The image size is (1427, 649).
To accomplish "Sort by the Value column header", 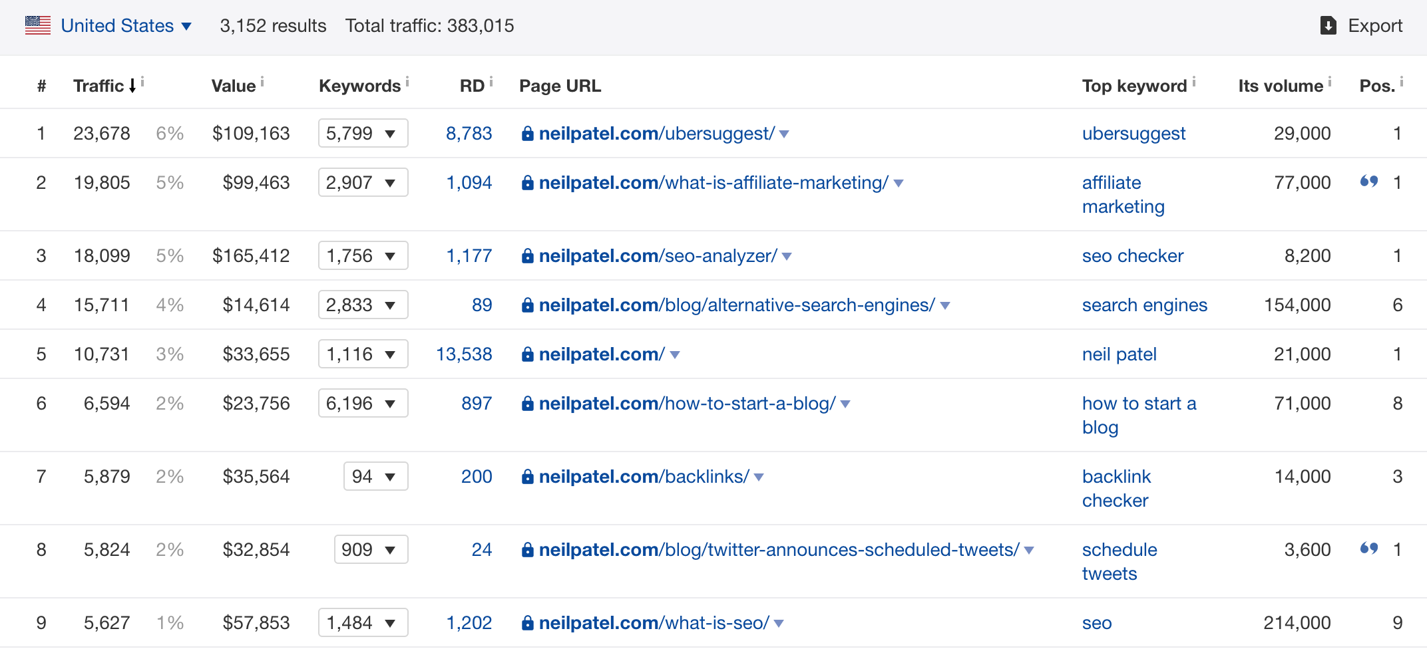I will [x=234, y=86].
